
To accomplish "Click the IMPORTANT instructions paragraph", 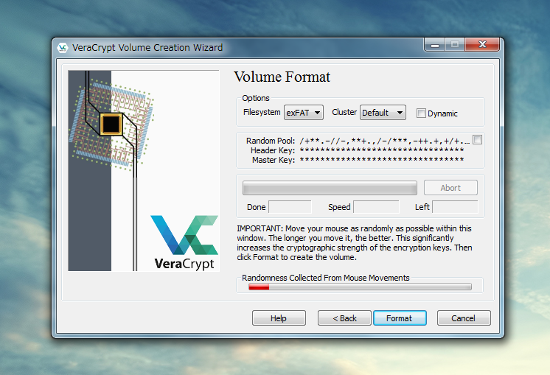I will 355,242.
